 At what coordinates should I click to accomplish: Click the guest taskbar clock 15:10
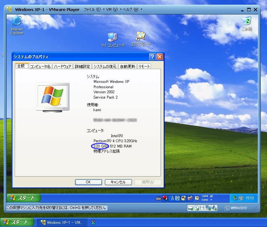[x=249, y=198]
